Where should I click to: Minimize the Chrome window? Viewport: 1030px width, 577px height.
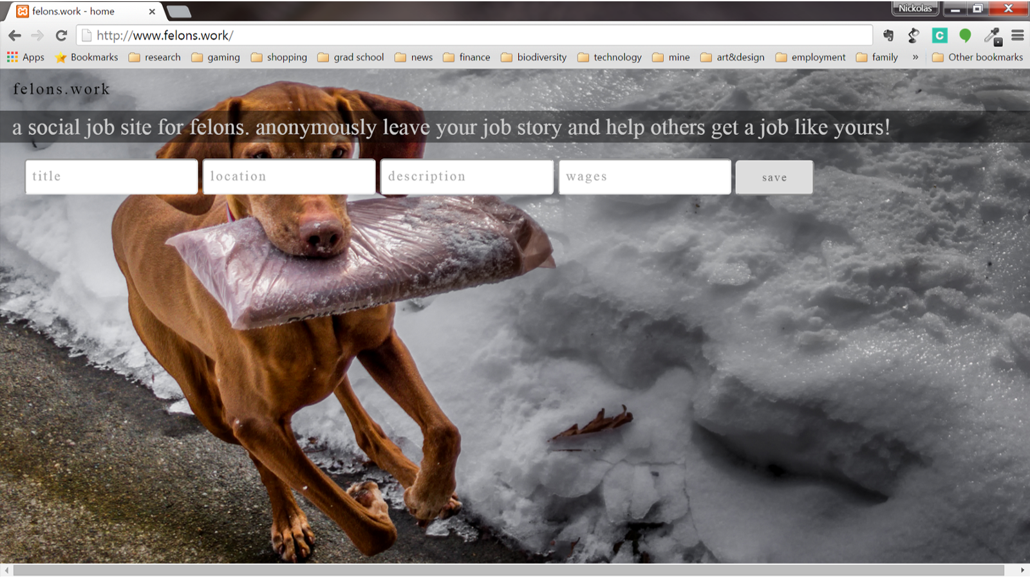pos(955,8)
